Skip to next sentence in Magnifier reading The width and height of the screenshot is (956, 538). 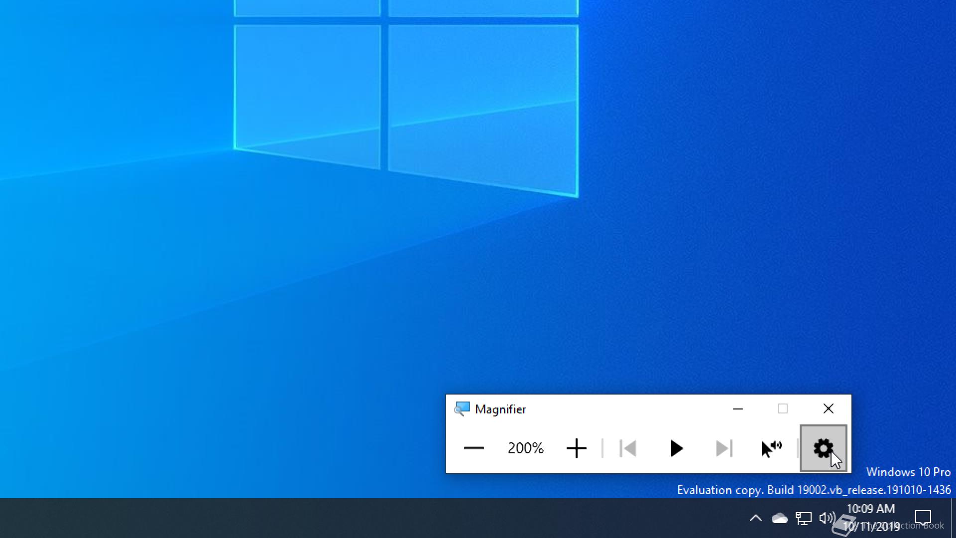click(x=724, y=448)
